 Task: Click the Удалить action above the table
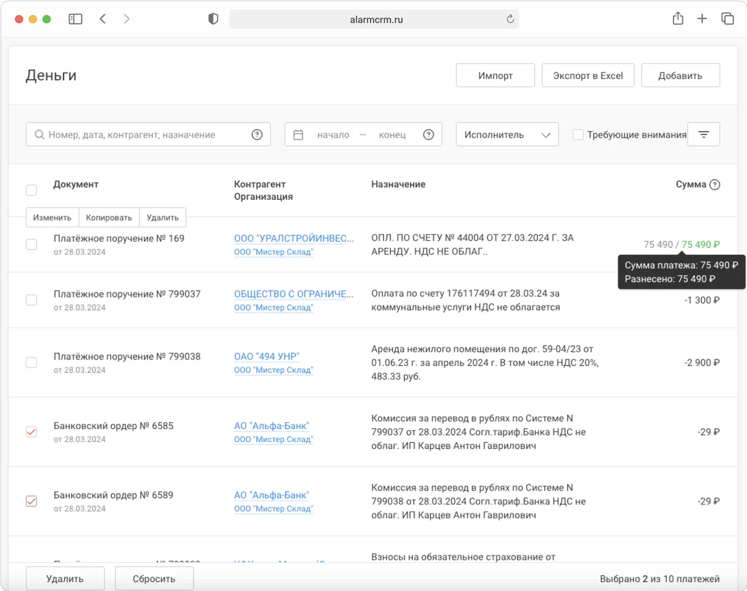click(x=162, y=217)
